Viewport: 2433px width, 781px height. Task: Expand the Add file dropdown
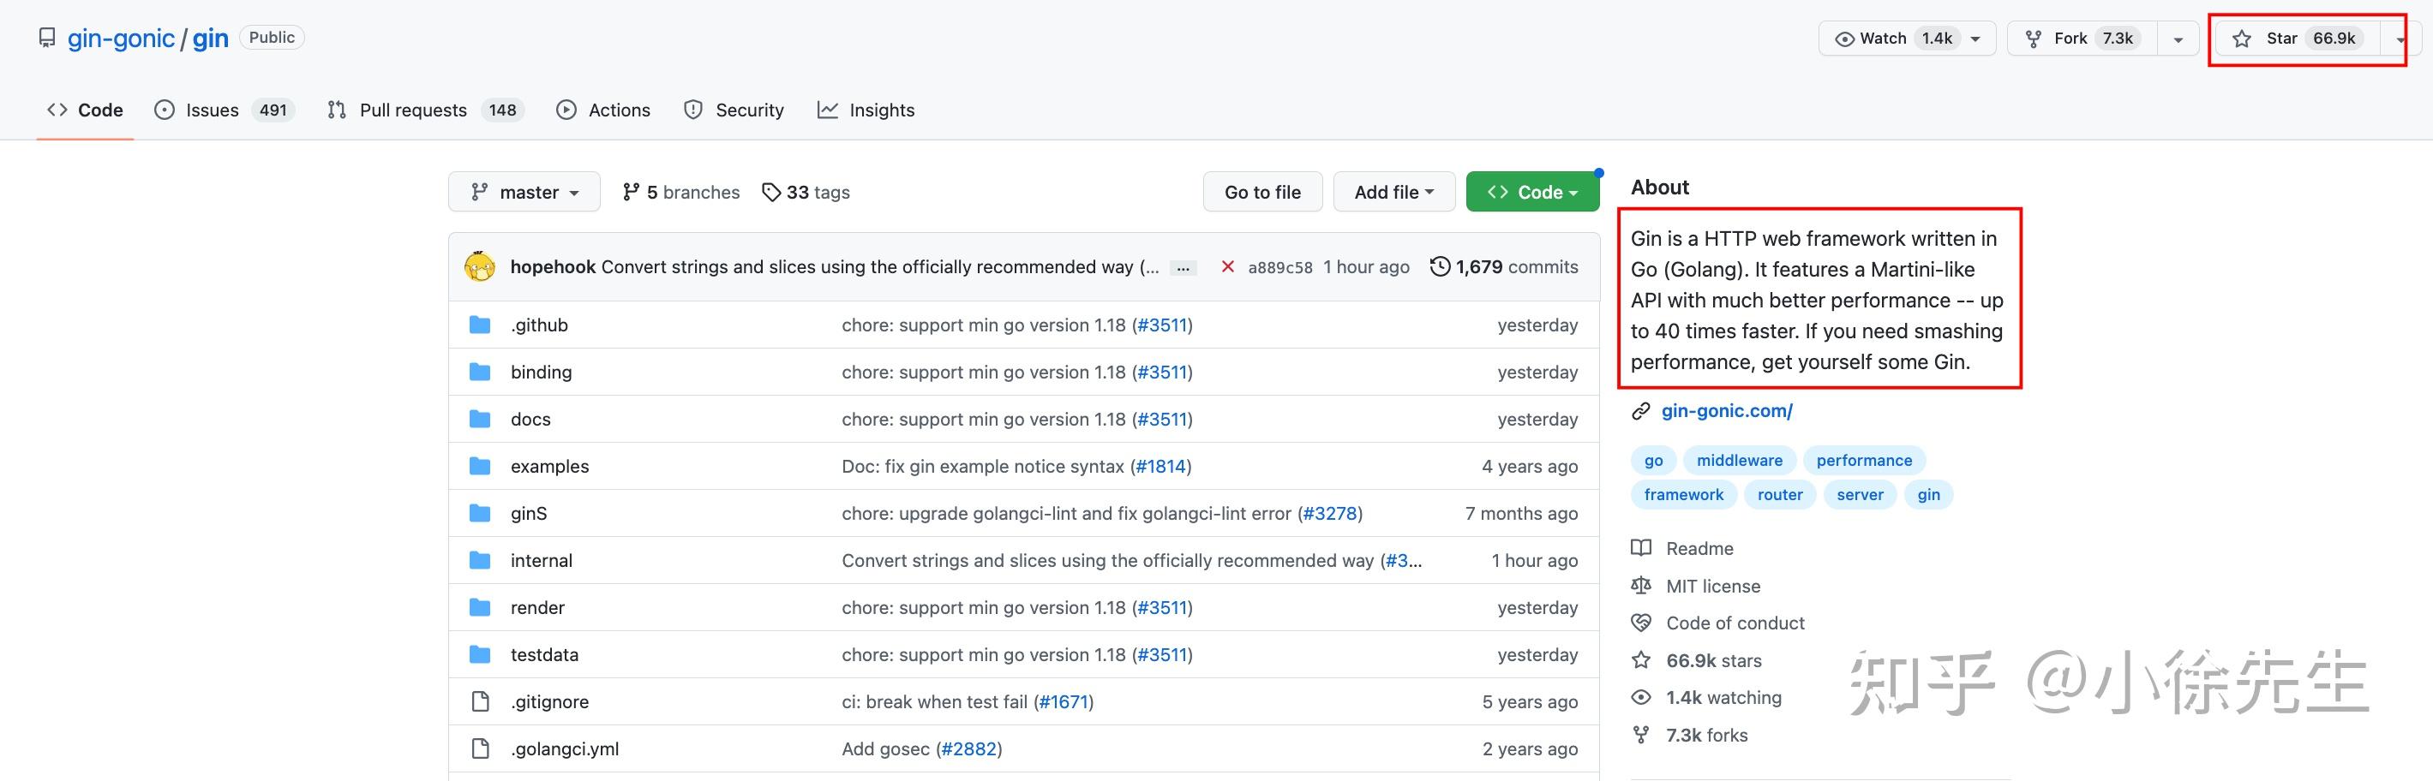(x=1393, y=193)
